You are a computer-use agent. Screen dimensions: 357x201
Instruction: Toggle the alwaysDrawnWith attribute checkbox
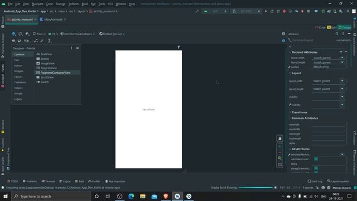coord(316,168)
